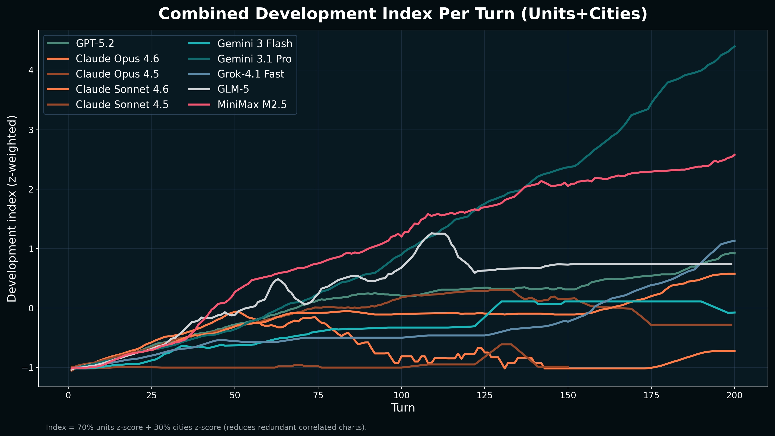This screenshot has height=436, width=775.
Task: Click the "GPT-5.2" legend label
Action: tap(95, 44)
